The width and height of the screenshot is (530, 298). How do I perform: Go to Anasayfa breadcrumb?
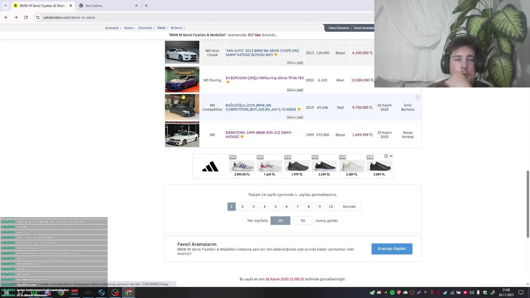112,28
